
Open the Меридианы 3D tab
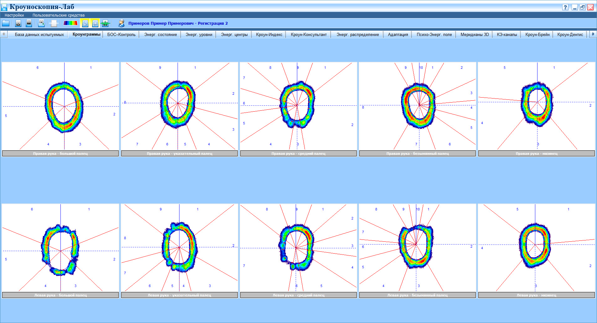click(475, 34)
